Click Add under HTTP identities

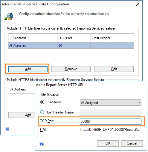pos(28,69)
